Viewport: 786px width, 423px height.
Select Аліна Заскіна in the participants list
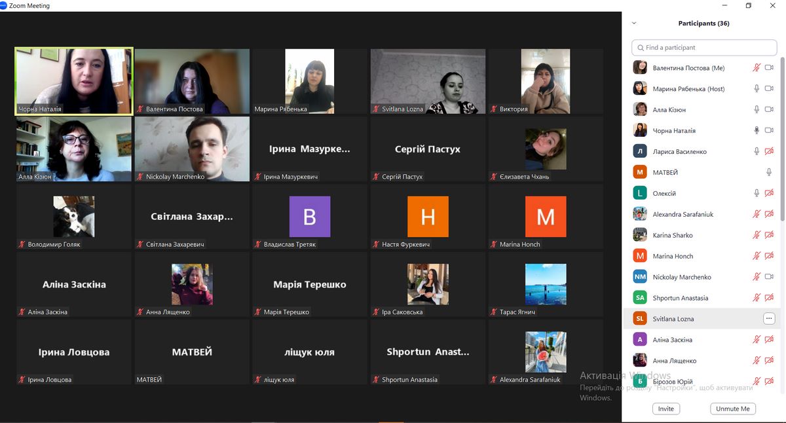coord(673,340)
